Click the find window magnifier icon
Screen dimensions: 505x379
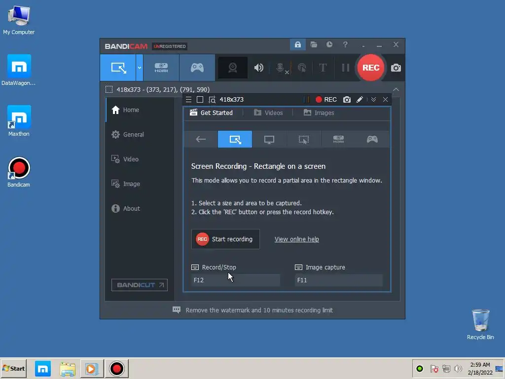click(212, 100)
